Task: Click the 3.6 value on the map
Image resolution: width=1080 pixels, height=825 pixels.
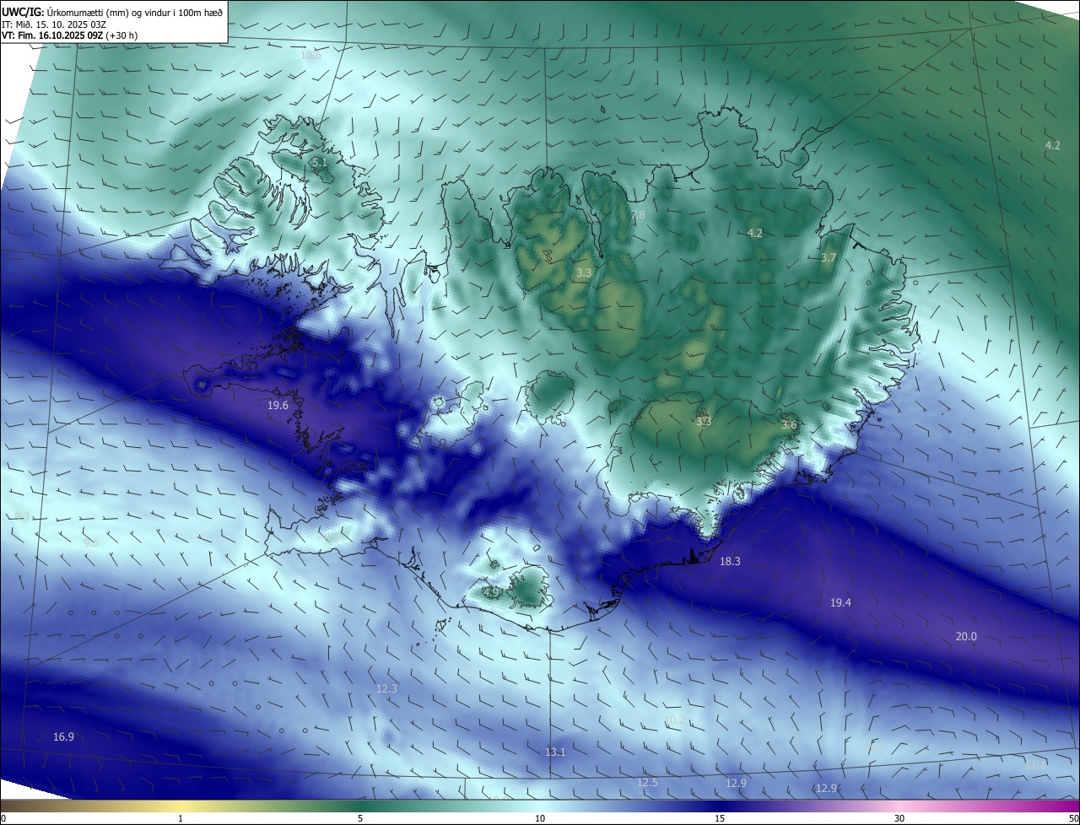Action: point(789,425)
